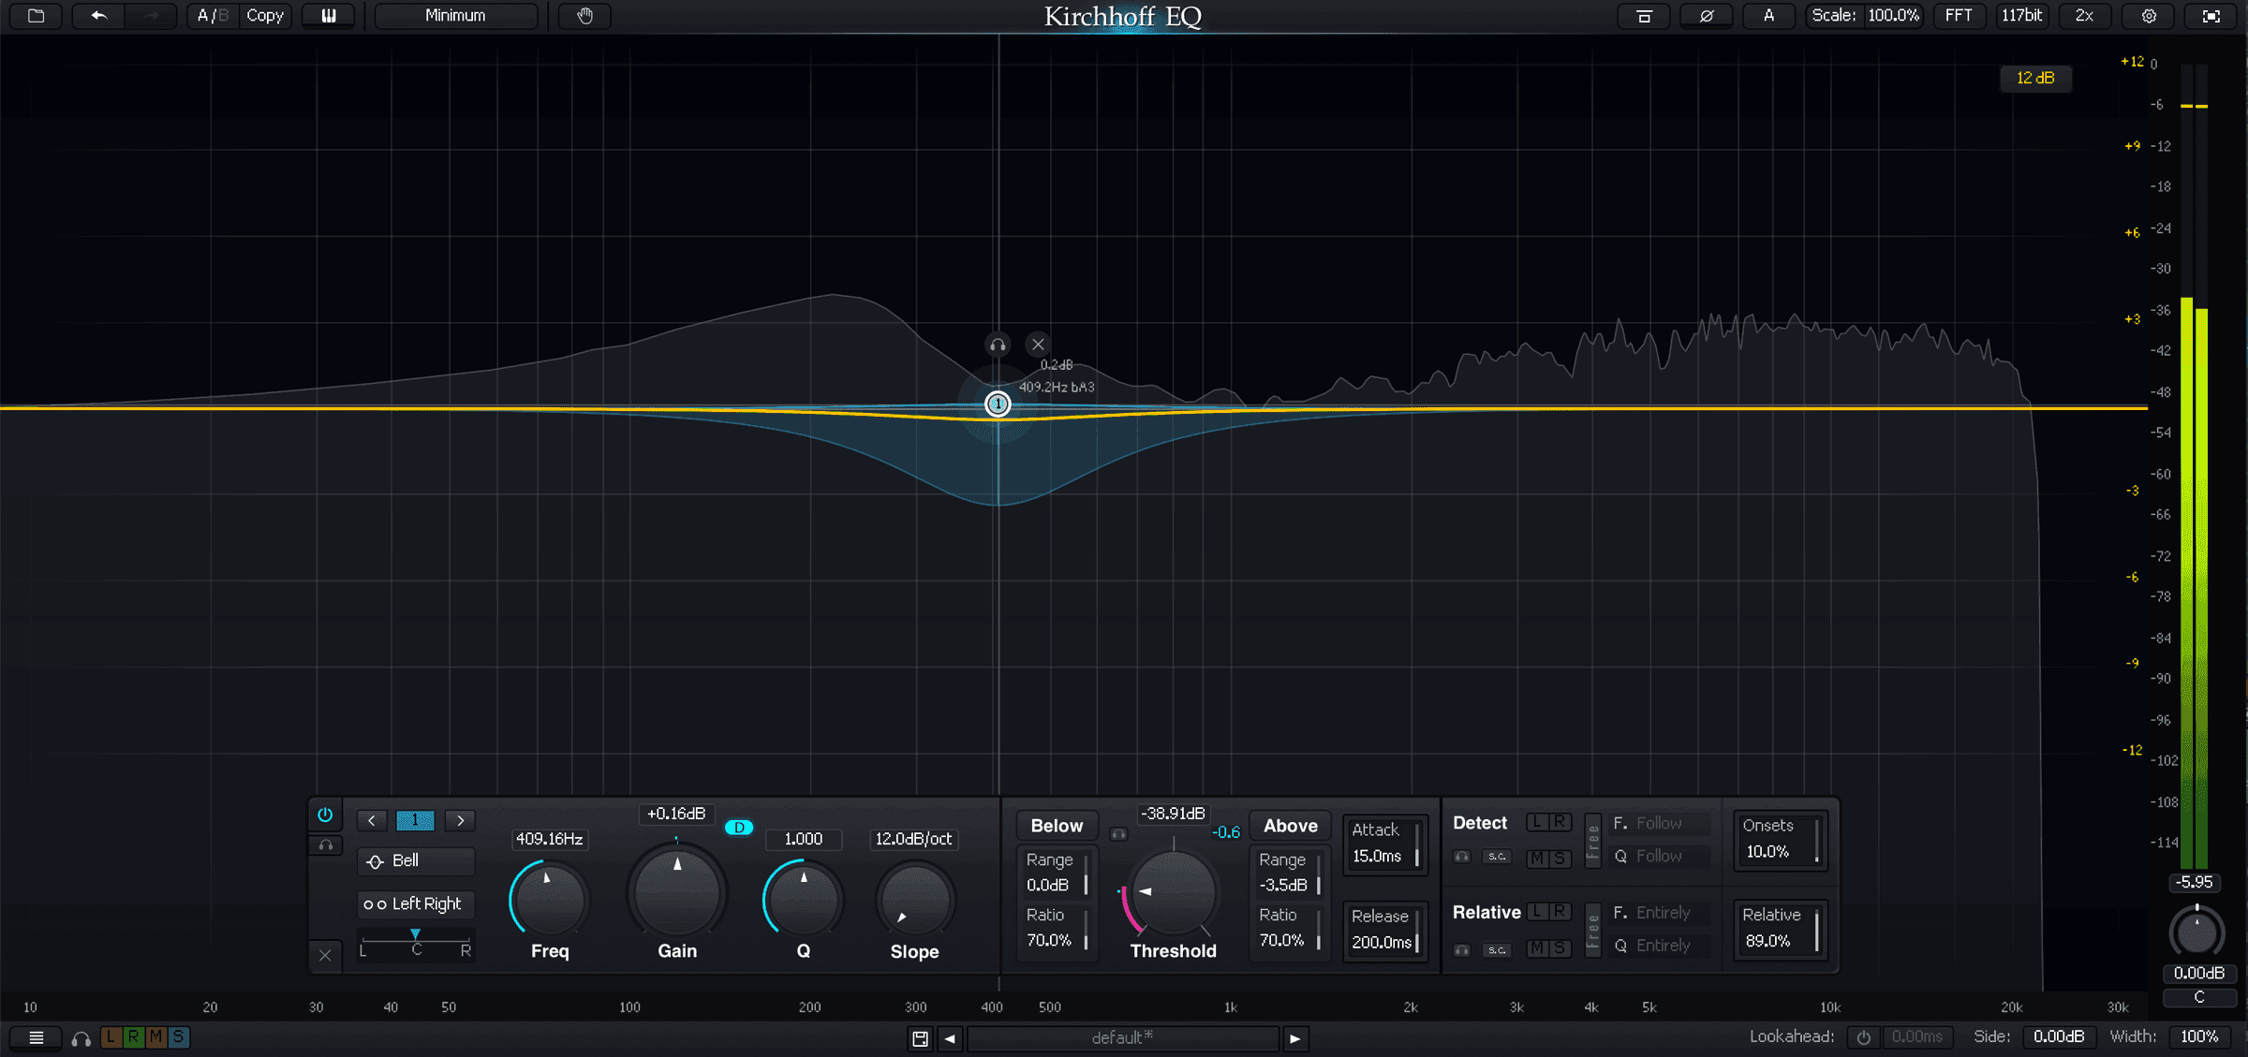Click threshold listen headphone icon
Viewport: 2248px width, 1057px height.
point(1118,833)
